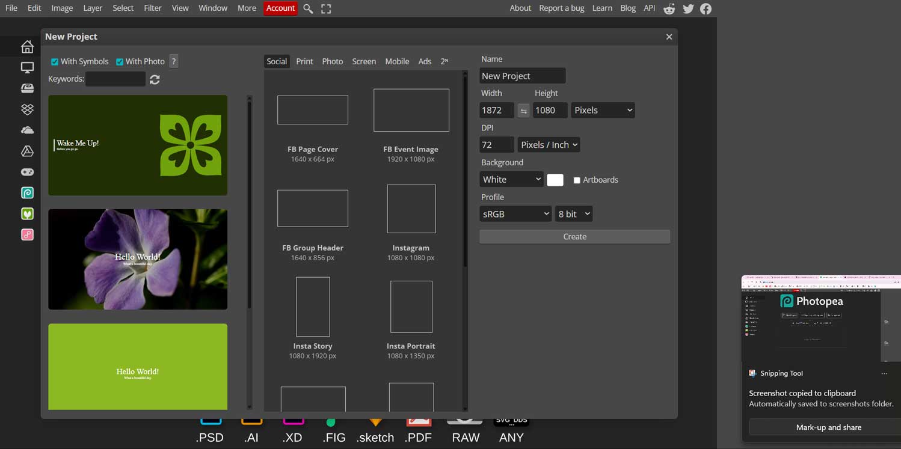Screen dimensions: 901x449
Task: Click the Report a bug link
Action: pyautogui.click(x=561, y=8)
